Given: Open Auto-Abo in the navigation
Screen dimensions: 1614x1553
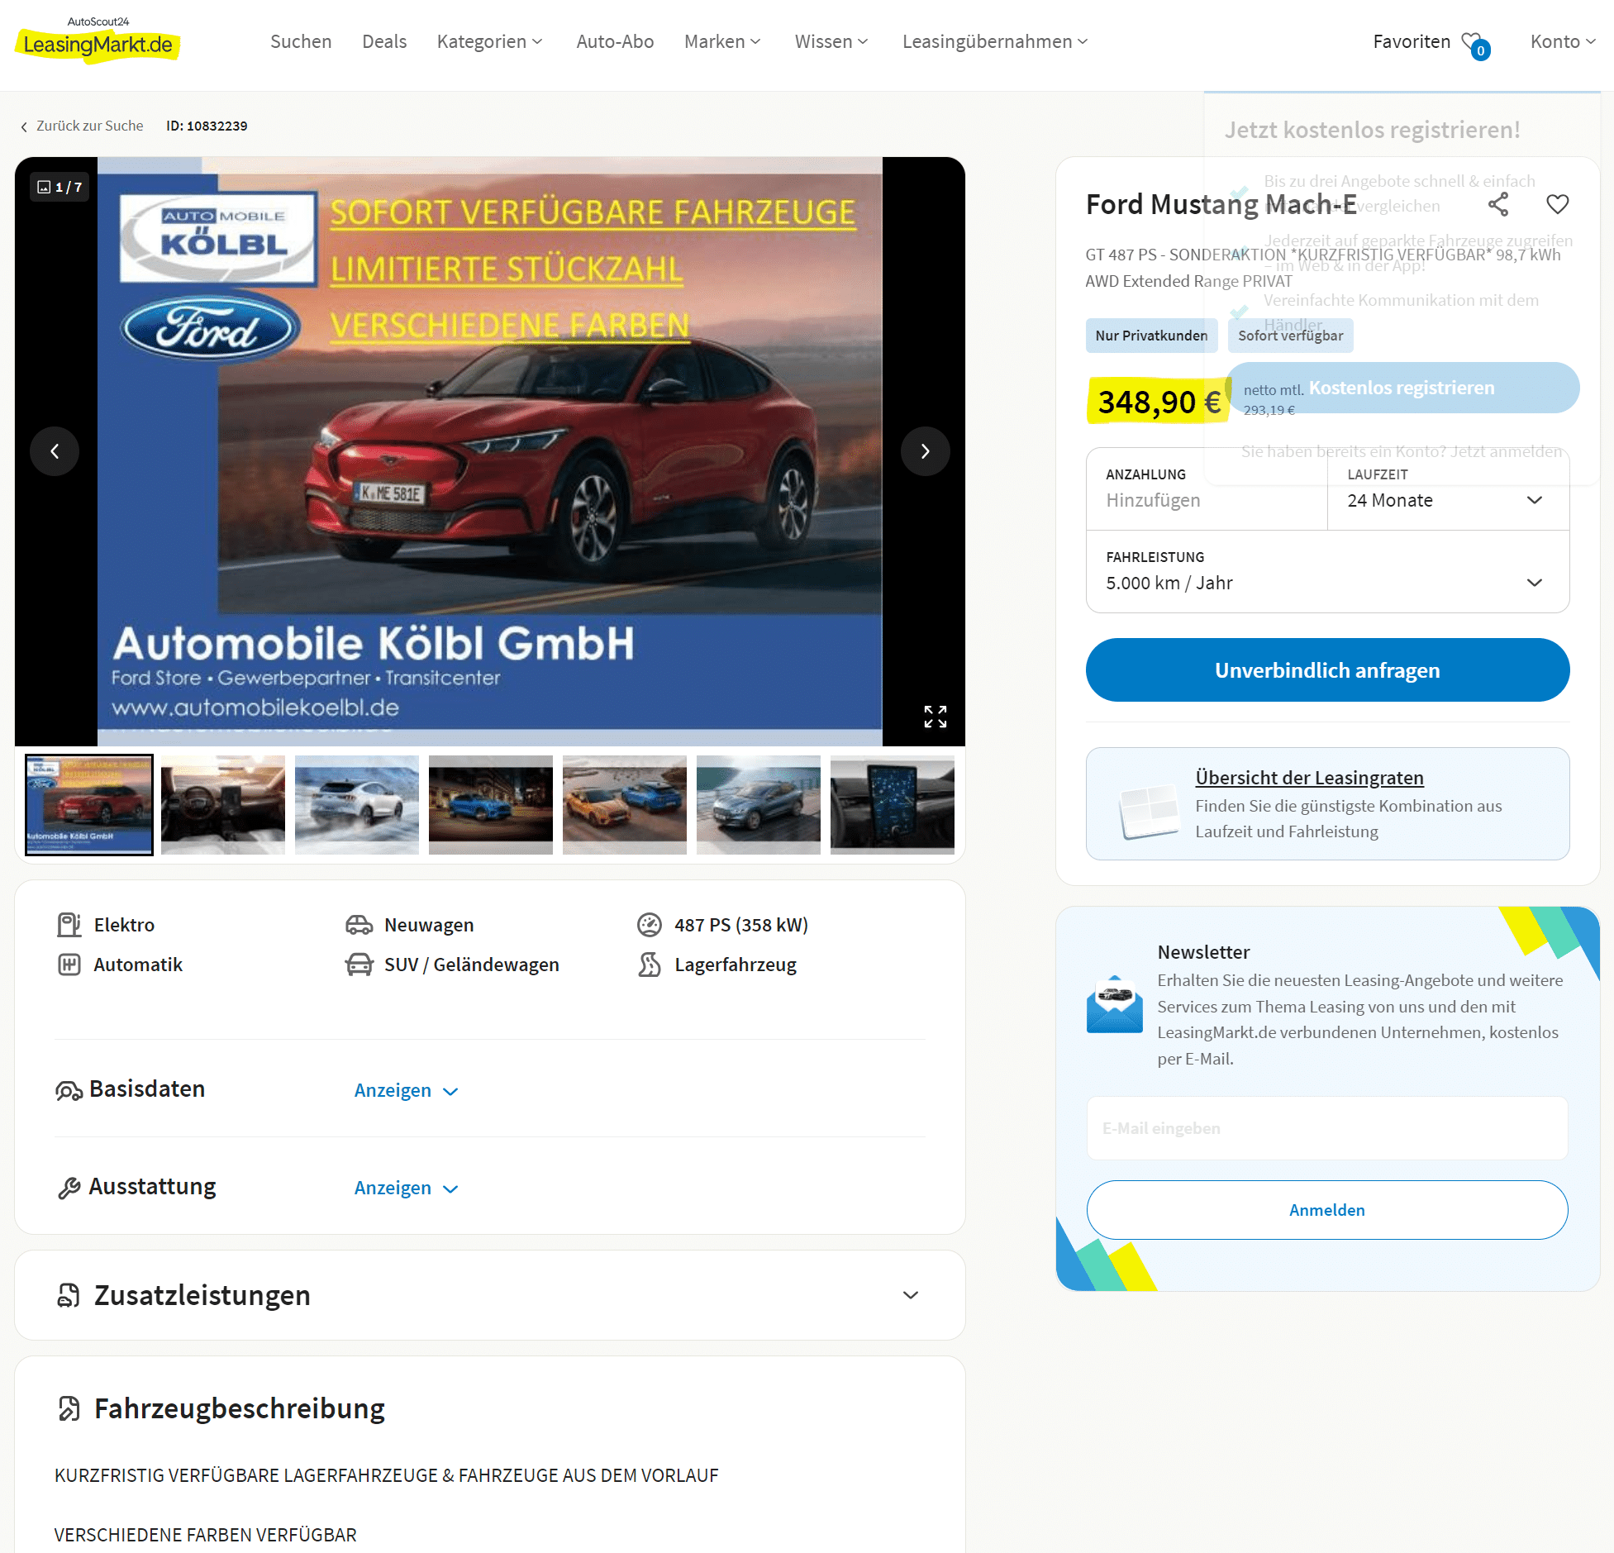Looking at the screenshot, I should (615, 41).
